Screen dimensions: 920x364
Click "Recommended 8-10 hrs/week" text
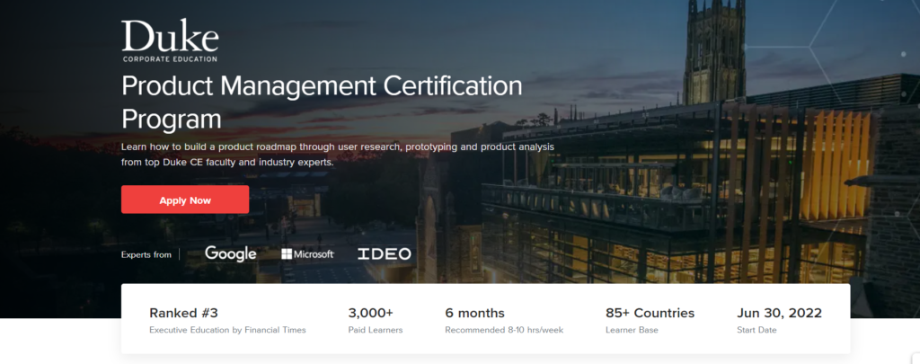coord(503,330)
